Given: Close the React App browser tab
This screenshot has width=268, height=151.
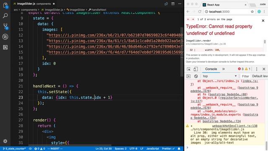Looking at the screenshot, I should (246, 5).
